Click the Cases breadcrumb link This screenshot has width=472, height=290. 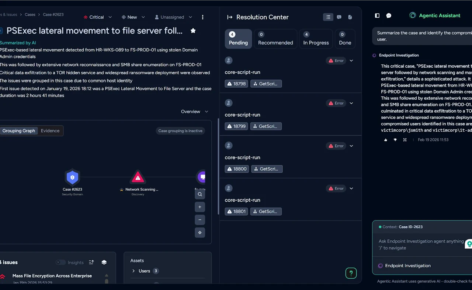click(30, 15)
